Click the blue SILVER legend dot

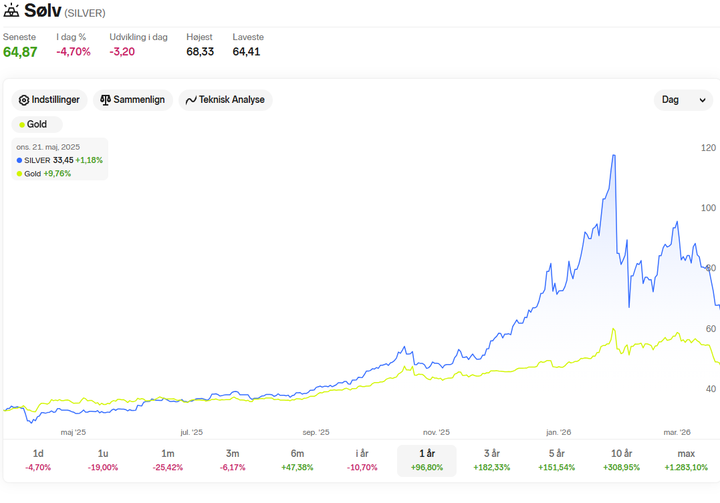(19, 160)
